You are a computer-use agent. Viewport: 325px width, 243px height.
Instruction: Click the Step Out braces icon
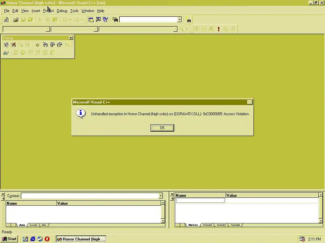60,45
